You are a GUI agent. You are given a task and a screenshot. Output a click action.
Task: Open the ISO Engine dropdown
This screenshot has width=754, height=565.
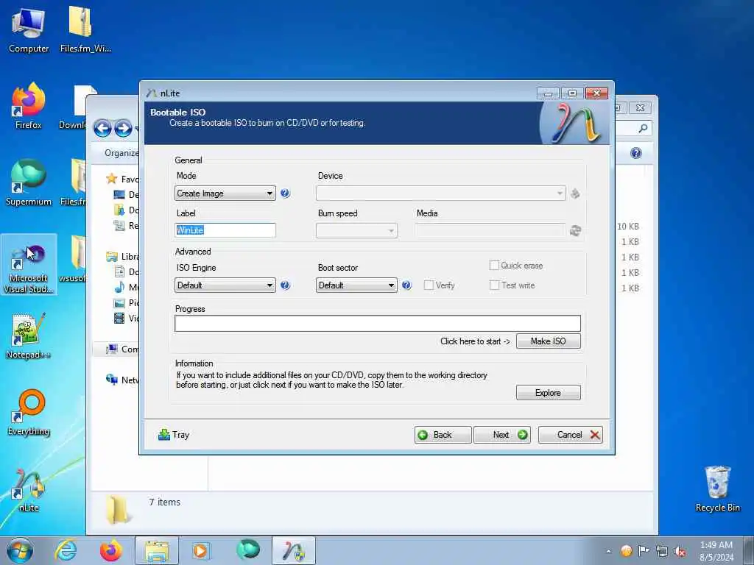(x=225, y=285)
